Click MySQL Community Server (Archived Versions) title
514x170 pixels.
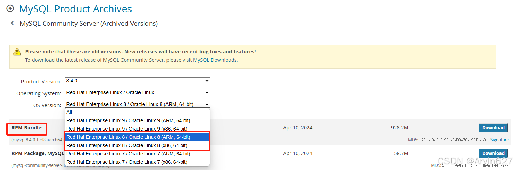click(89, 24)
